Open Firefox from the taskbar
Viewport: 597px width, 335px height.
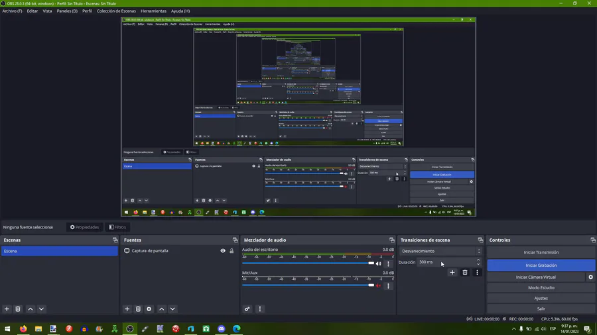(23, 328)
